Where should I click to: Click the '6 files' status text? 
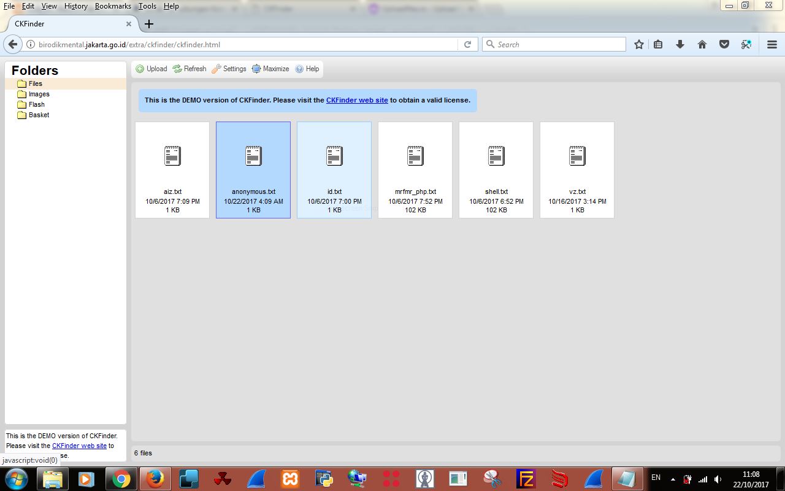click(x=143, y=453)
